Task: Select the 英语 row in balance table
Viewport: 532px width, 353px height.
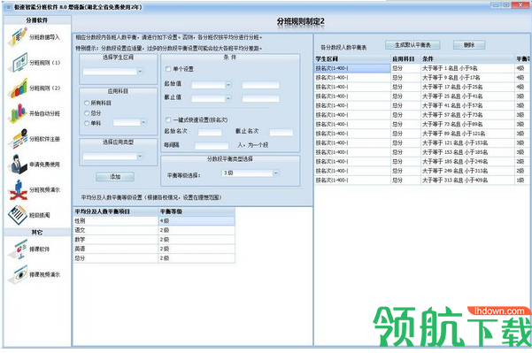Action: (154, 249)
